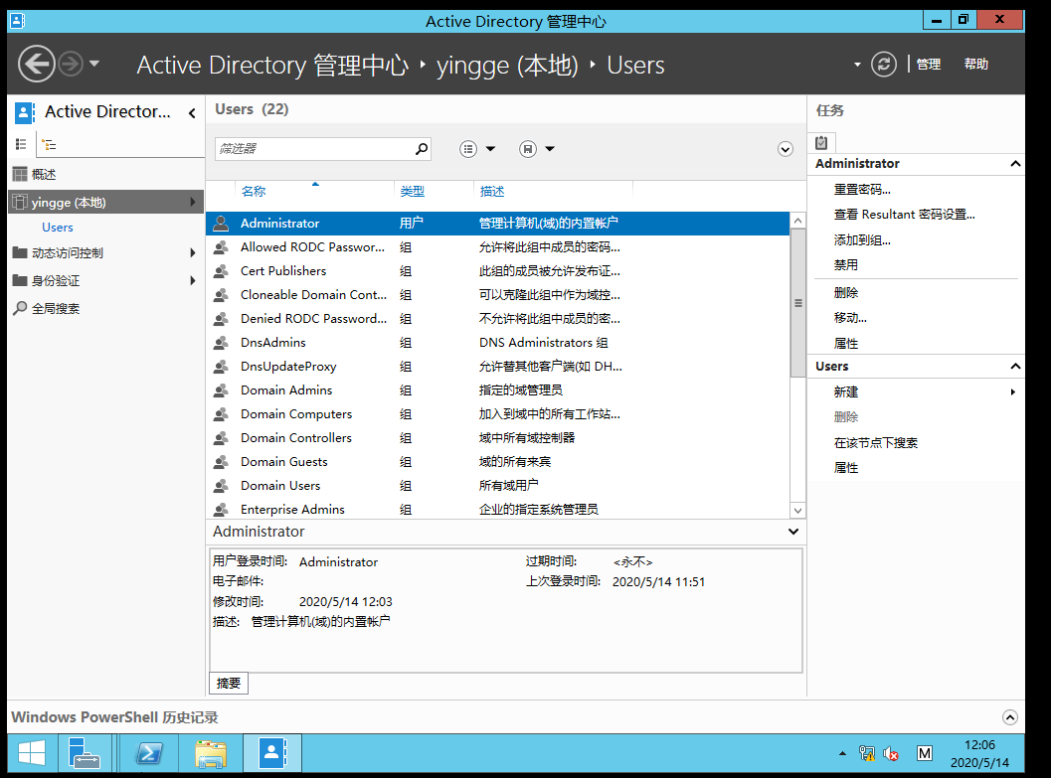Click the Domain Controllers group icon
Screen dimensions: 1051x778
[x=221, y=438]
